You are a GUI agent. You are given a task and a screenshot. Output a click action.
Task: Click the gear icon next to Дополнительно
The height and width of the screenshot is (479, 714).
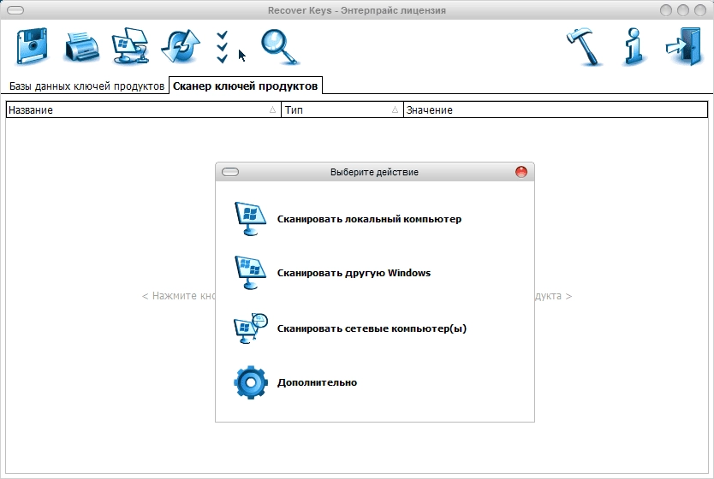click(x=251, y=382)
